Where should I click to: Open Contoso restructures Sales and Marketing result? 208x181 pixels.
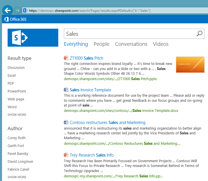[x=108, y=123]
